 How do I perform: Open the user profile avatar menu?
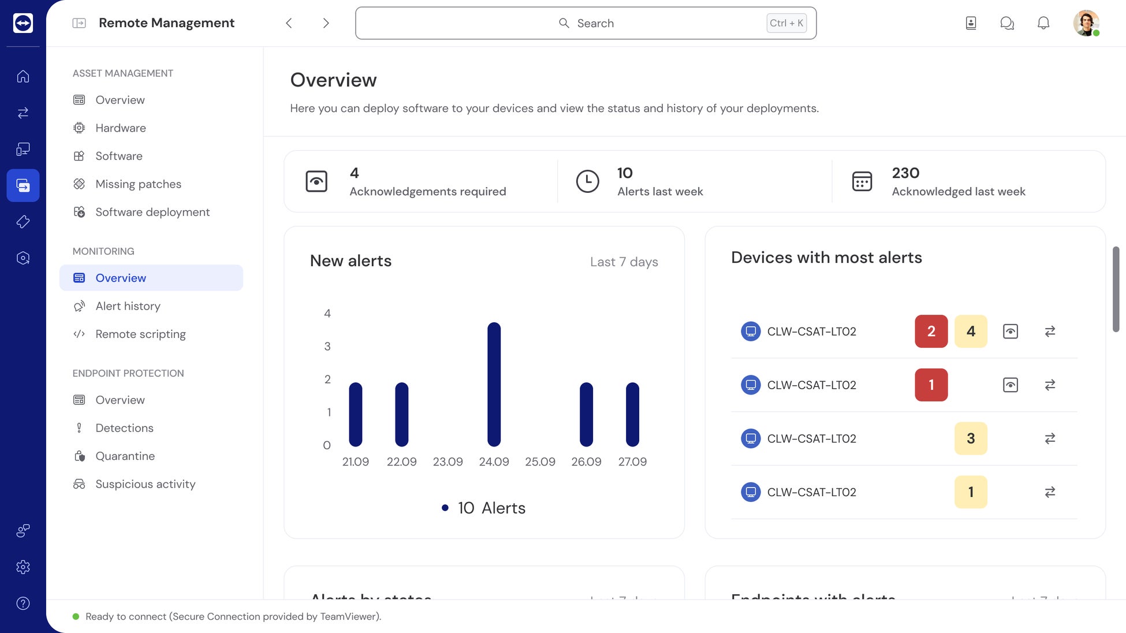click(1086, 23)
